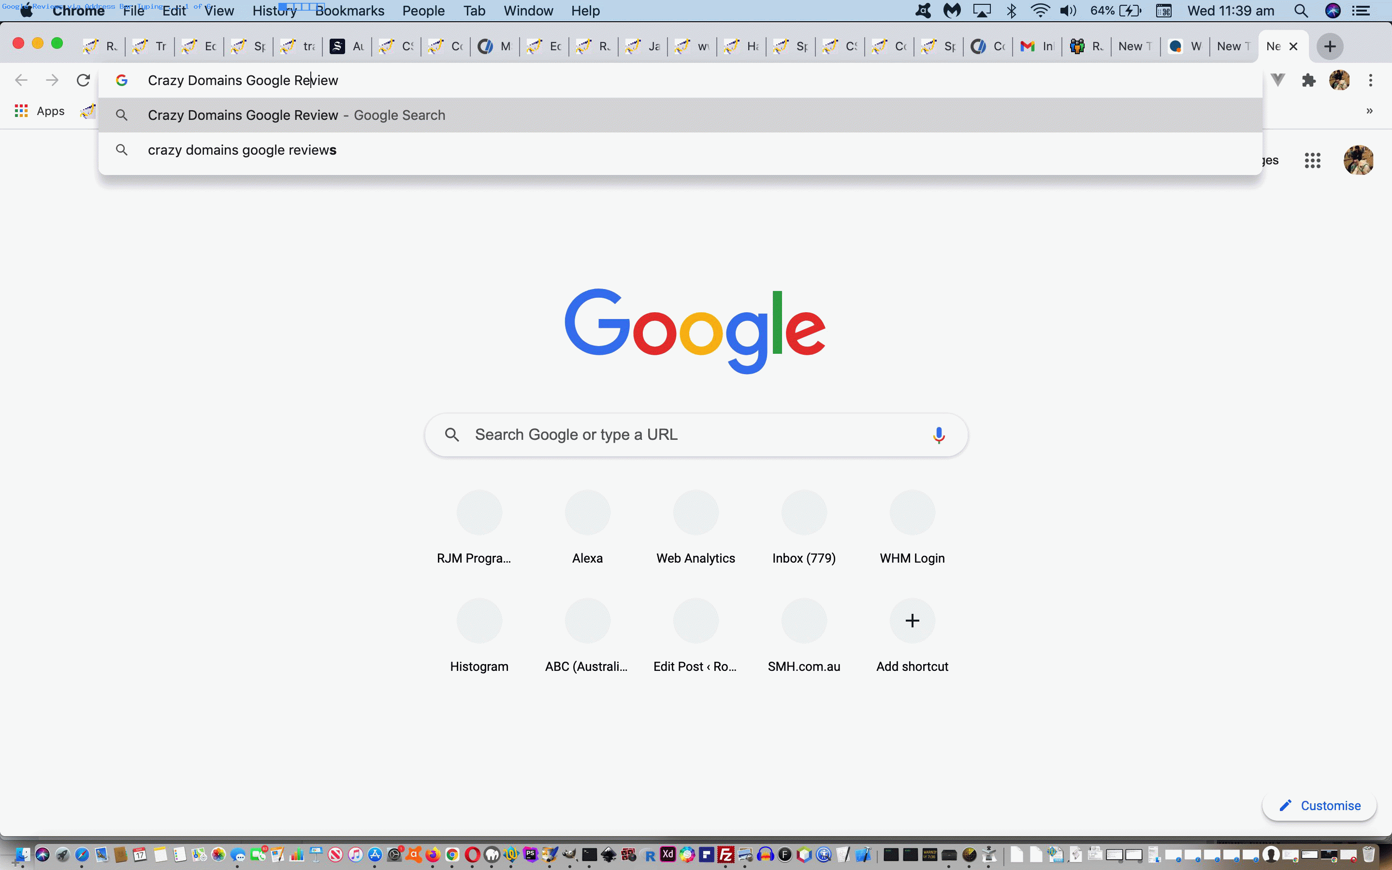Switch to the Gmail Inbox tab
1392x870 pixels.
point(1037,46)
